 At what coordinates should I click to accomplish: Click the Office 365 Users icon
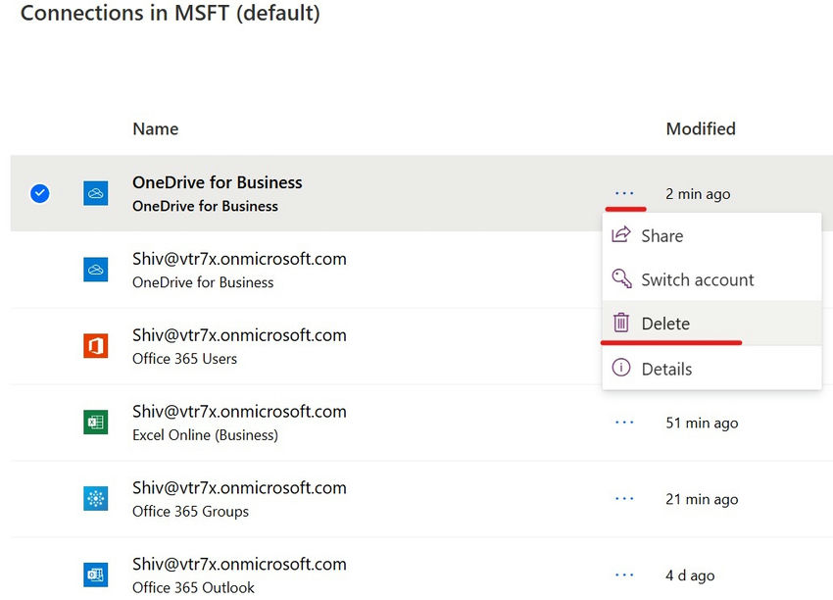[x=95, y=346]
